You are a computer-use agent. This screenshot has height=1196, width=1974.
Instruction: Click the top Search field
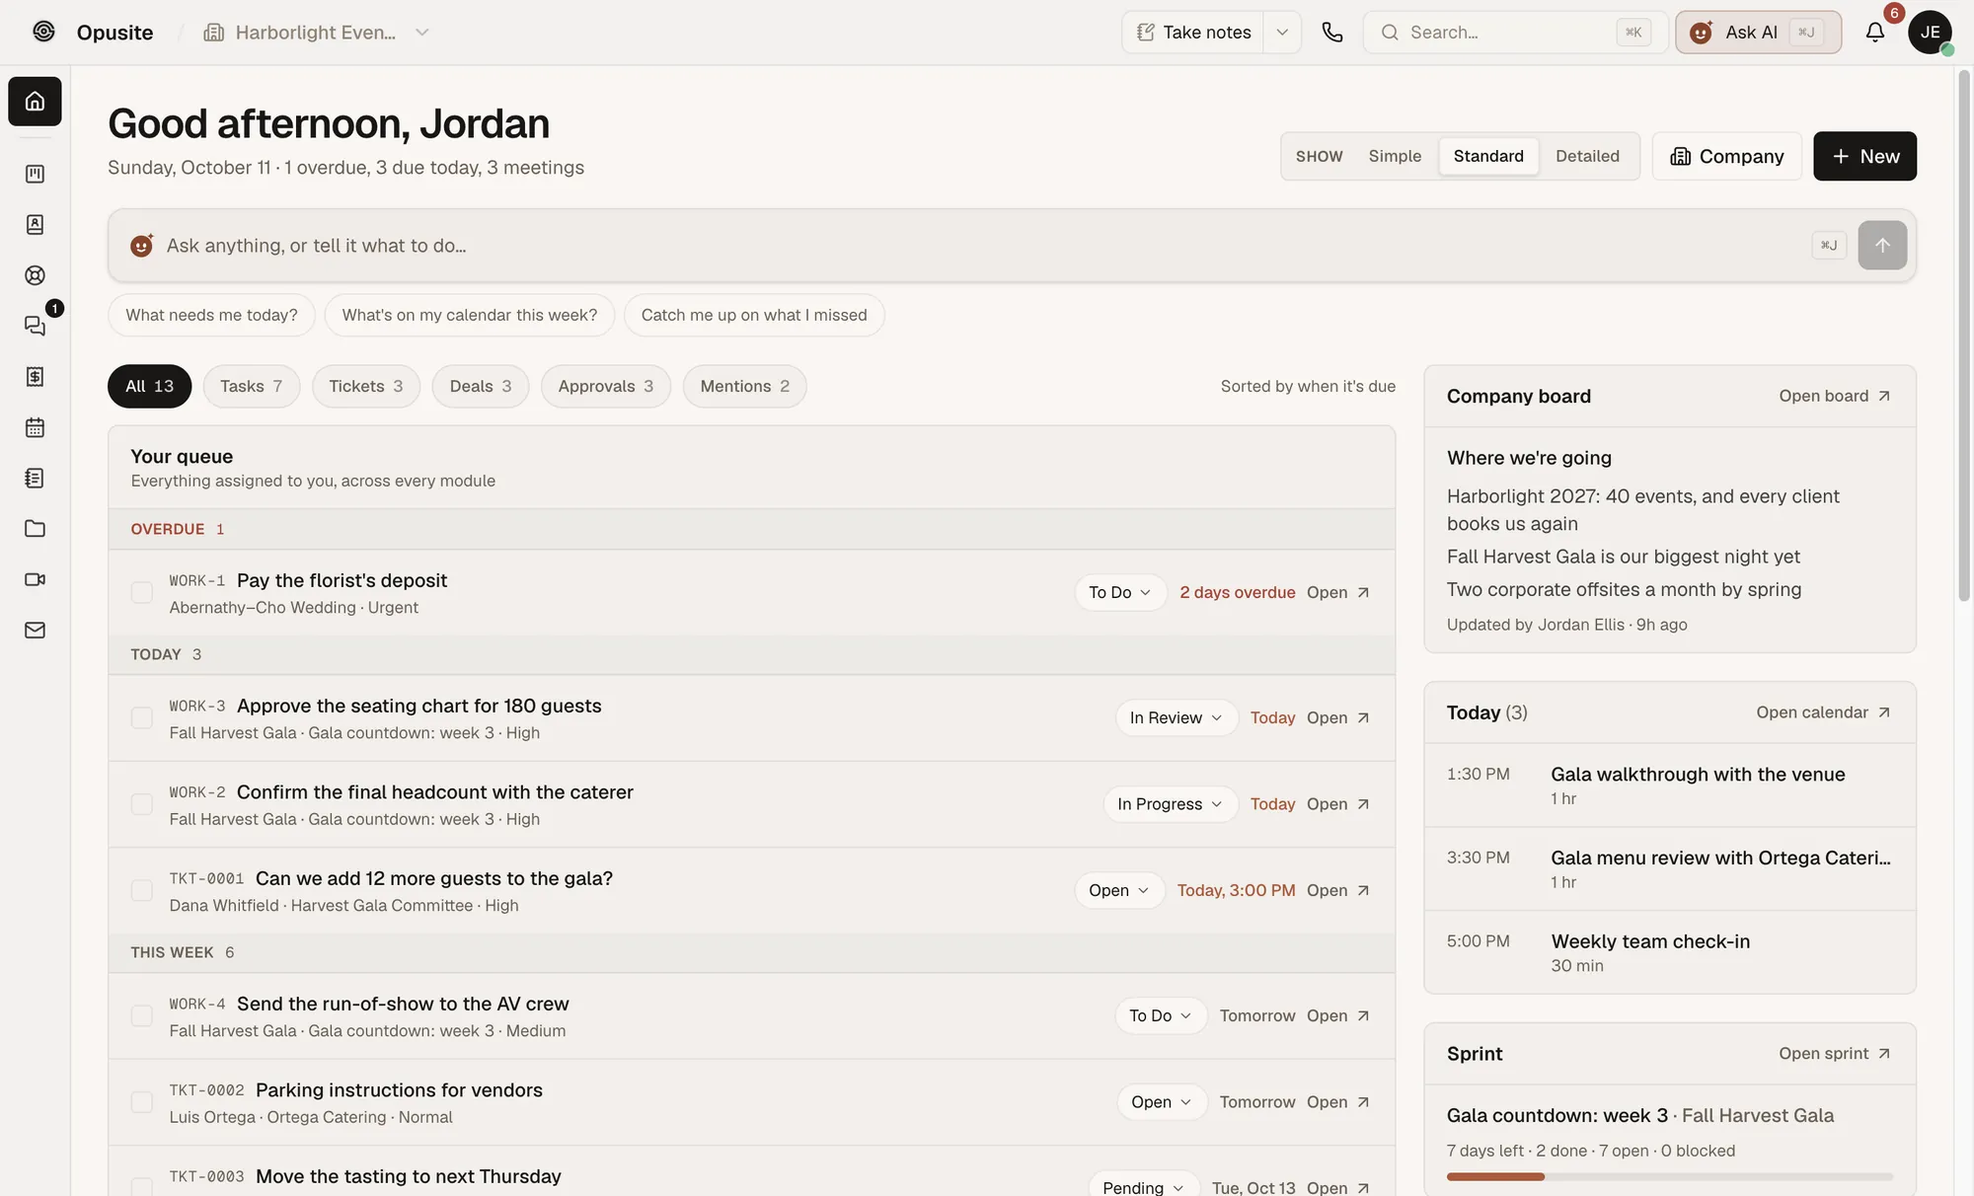pyautogui.click(x=1515, y=33)
